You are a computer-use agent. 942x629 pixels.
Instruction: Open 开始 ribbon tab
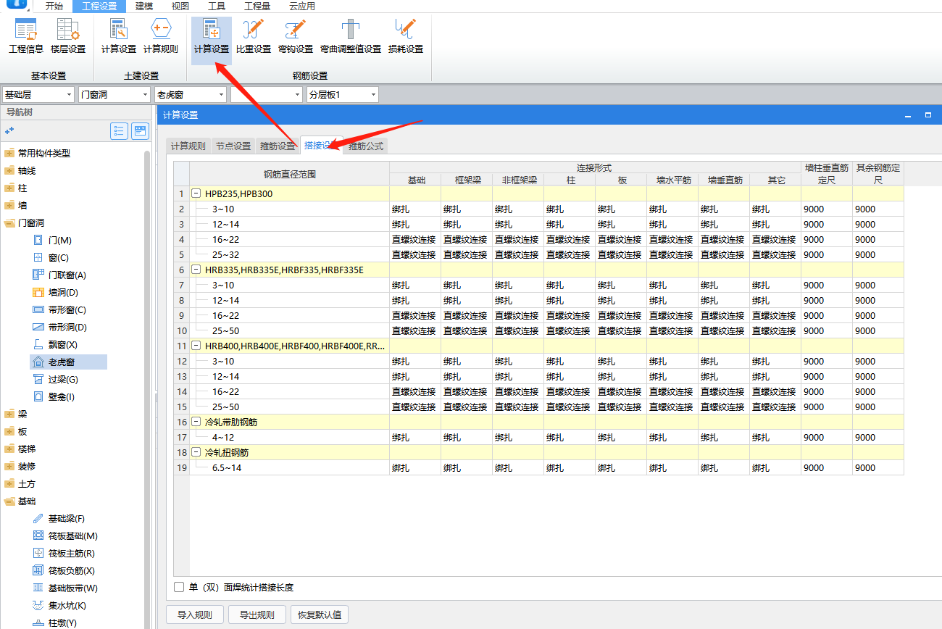coord(54,6)
